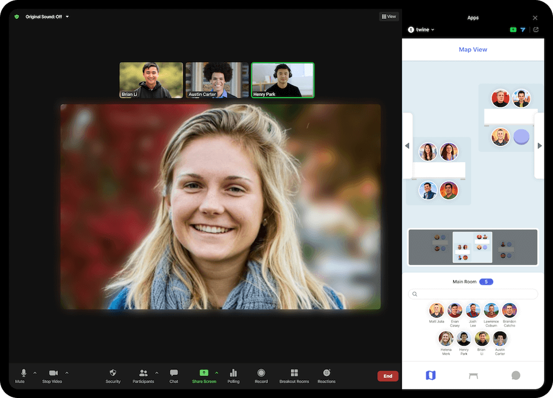Open the Security shield menu
The width and height of the screenshot is (553, 398).
click(x=113, y=373)
